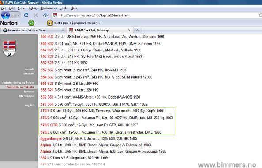Stop loading with the X icon
This screenshot has width=262, height=168.
[36, 15]
